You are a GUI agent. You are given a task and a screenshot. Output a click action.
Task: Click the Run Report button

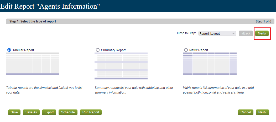coord(91,112)
